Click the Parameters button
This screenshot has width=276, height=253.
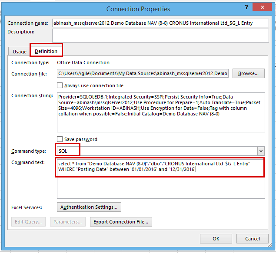tap(68, 222)
